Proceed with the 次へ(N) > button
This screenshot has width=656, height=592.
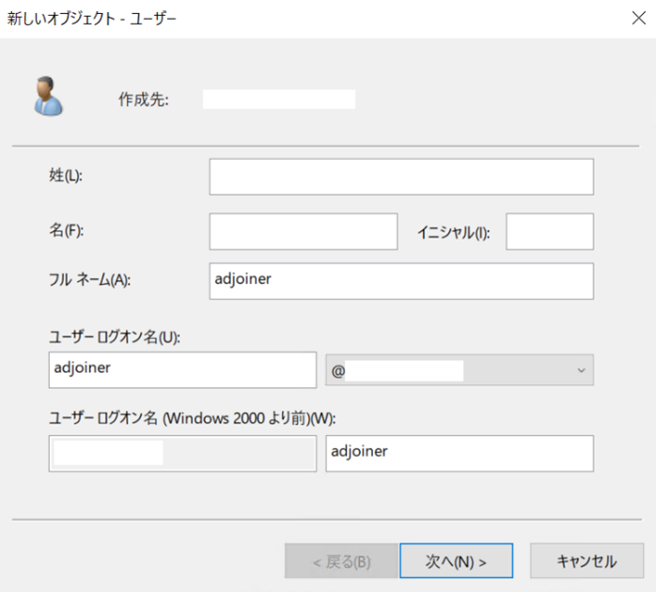tap(456, 561)
